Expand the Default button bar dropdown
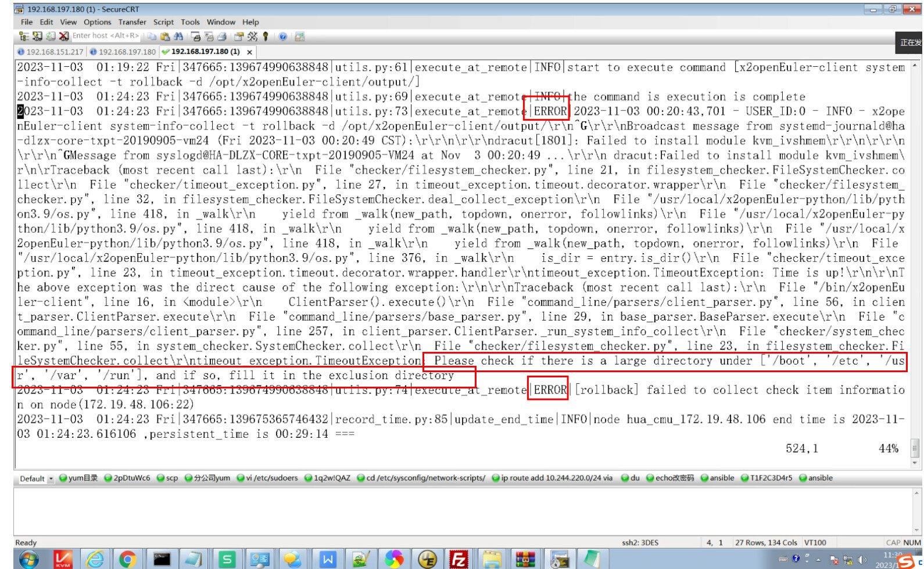Image resolution: width=924 pixels, height=569 pixels. click(51, 479)
